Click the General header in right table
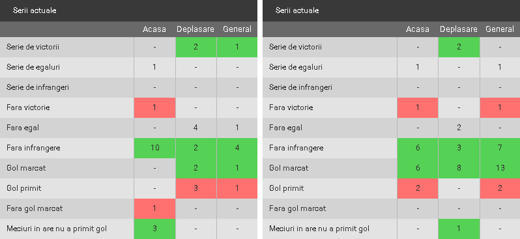Image resolution: width=520 pixels, height=239 pixels. click(x=500, y=29)
